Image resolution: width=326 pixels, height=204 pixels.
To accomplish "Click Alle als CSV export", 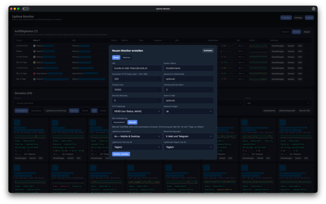I will tap(304, 111).
